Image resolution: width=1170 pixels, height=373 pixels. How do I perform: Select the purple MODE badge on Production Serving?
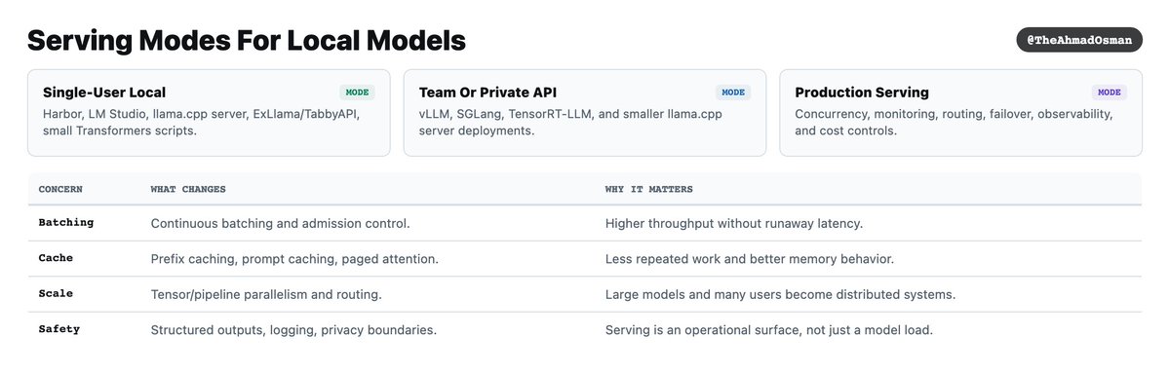click(x=1110, y=93)
